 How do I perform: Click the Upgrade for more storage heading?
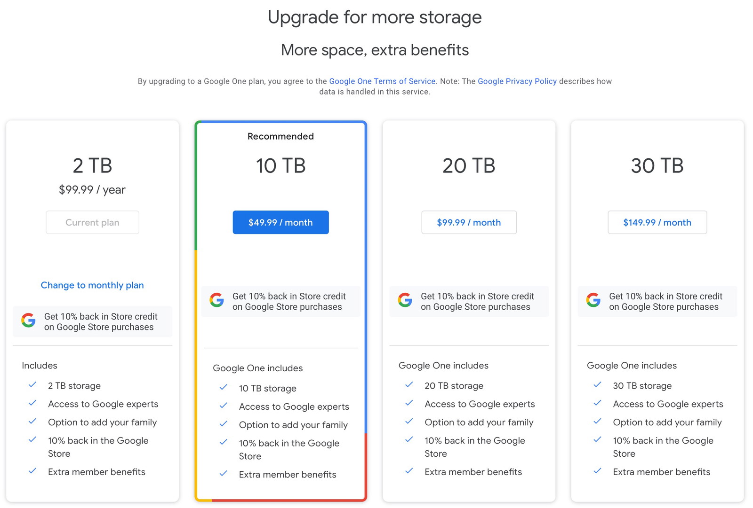pyautogui.click(x=375, y=17)
